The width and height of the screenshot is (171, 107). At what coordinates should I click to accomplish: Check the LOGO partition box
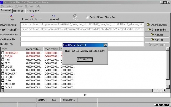click(x=3, y=80)
